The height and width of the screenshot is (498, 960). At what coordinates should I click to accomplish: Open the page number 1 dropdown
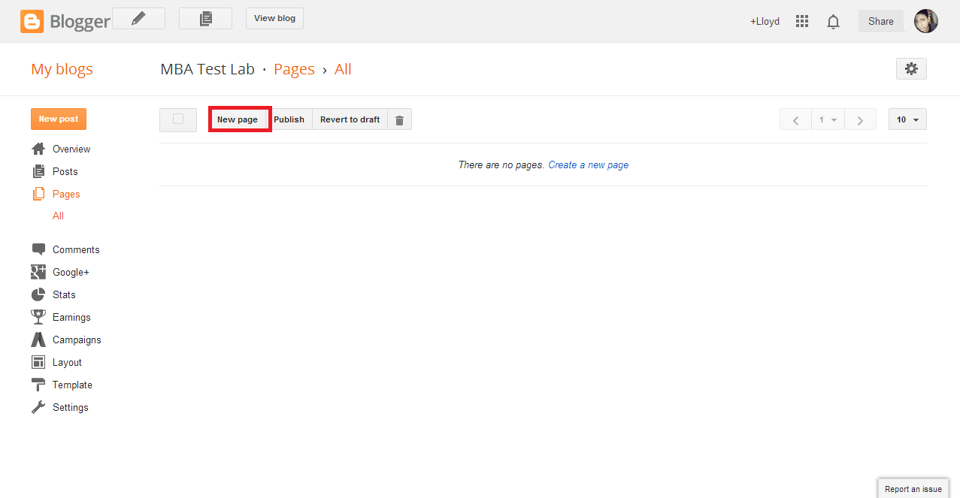click(x=828, y=119)
